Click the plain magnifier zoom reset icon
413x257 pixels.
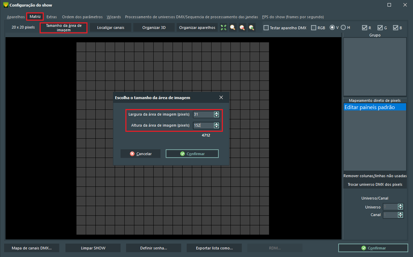click(x=233, y=28)
